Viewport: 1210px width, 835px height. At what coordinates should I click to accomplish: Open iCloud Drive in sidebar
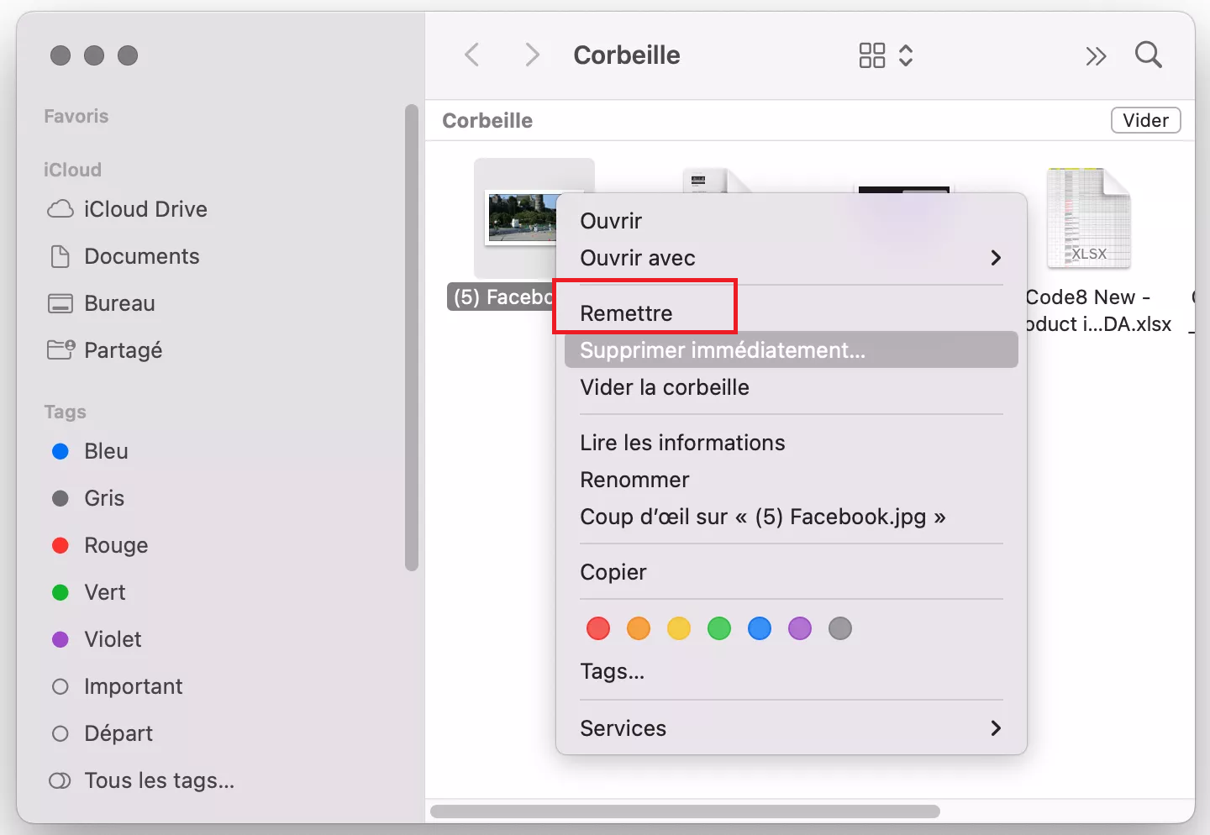(145, 209)
